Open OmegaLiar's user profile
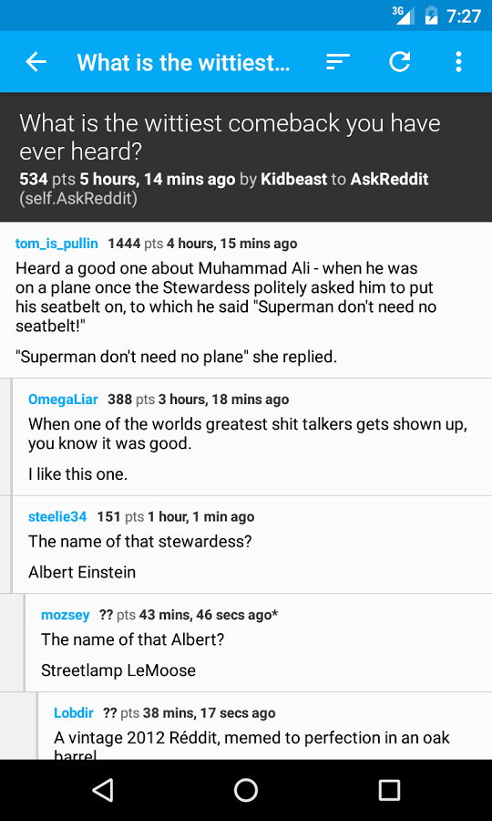The height and width of the screenshot is (821, 492). pos(63,400)
